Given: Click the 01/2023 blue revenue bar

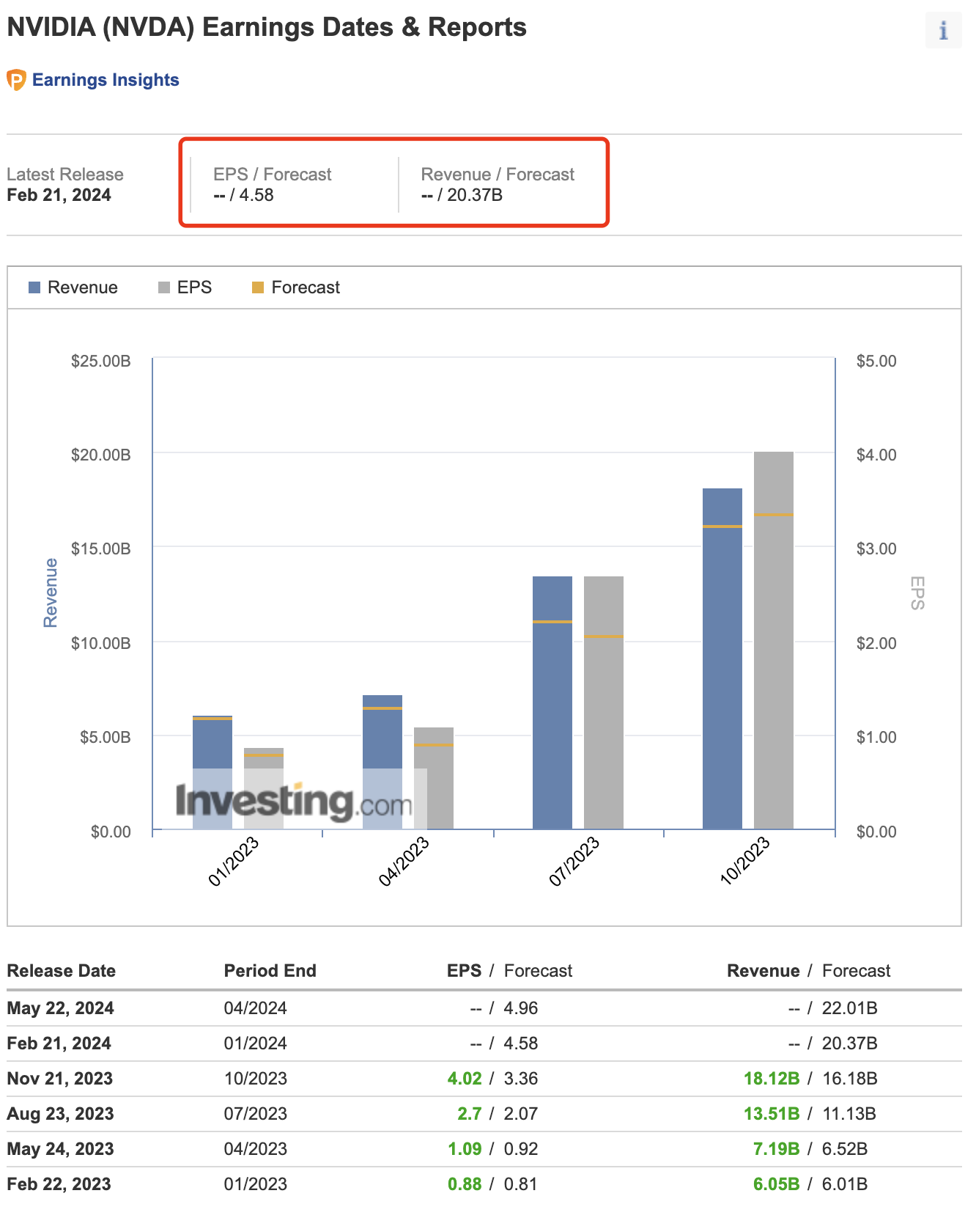Looking at the screenshot, I should pyautogui.click(x=212, y=772).
